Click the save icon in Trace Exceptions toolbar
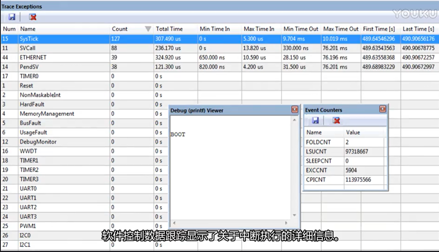This screenshot has height=252, width=439. pos(12,17)
